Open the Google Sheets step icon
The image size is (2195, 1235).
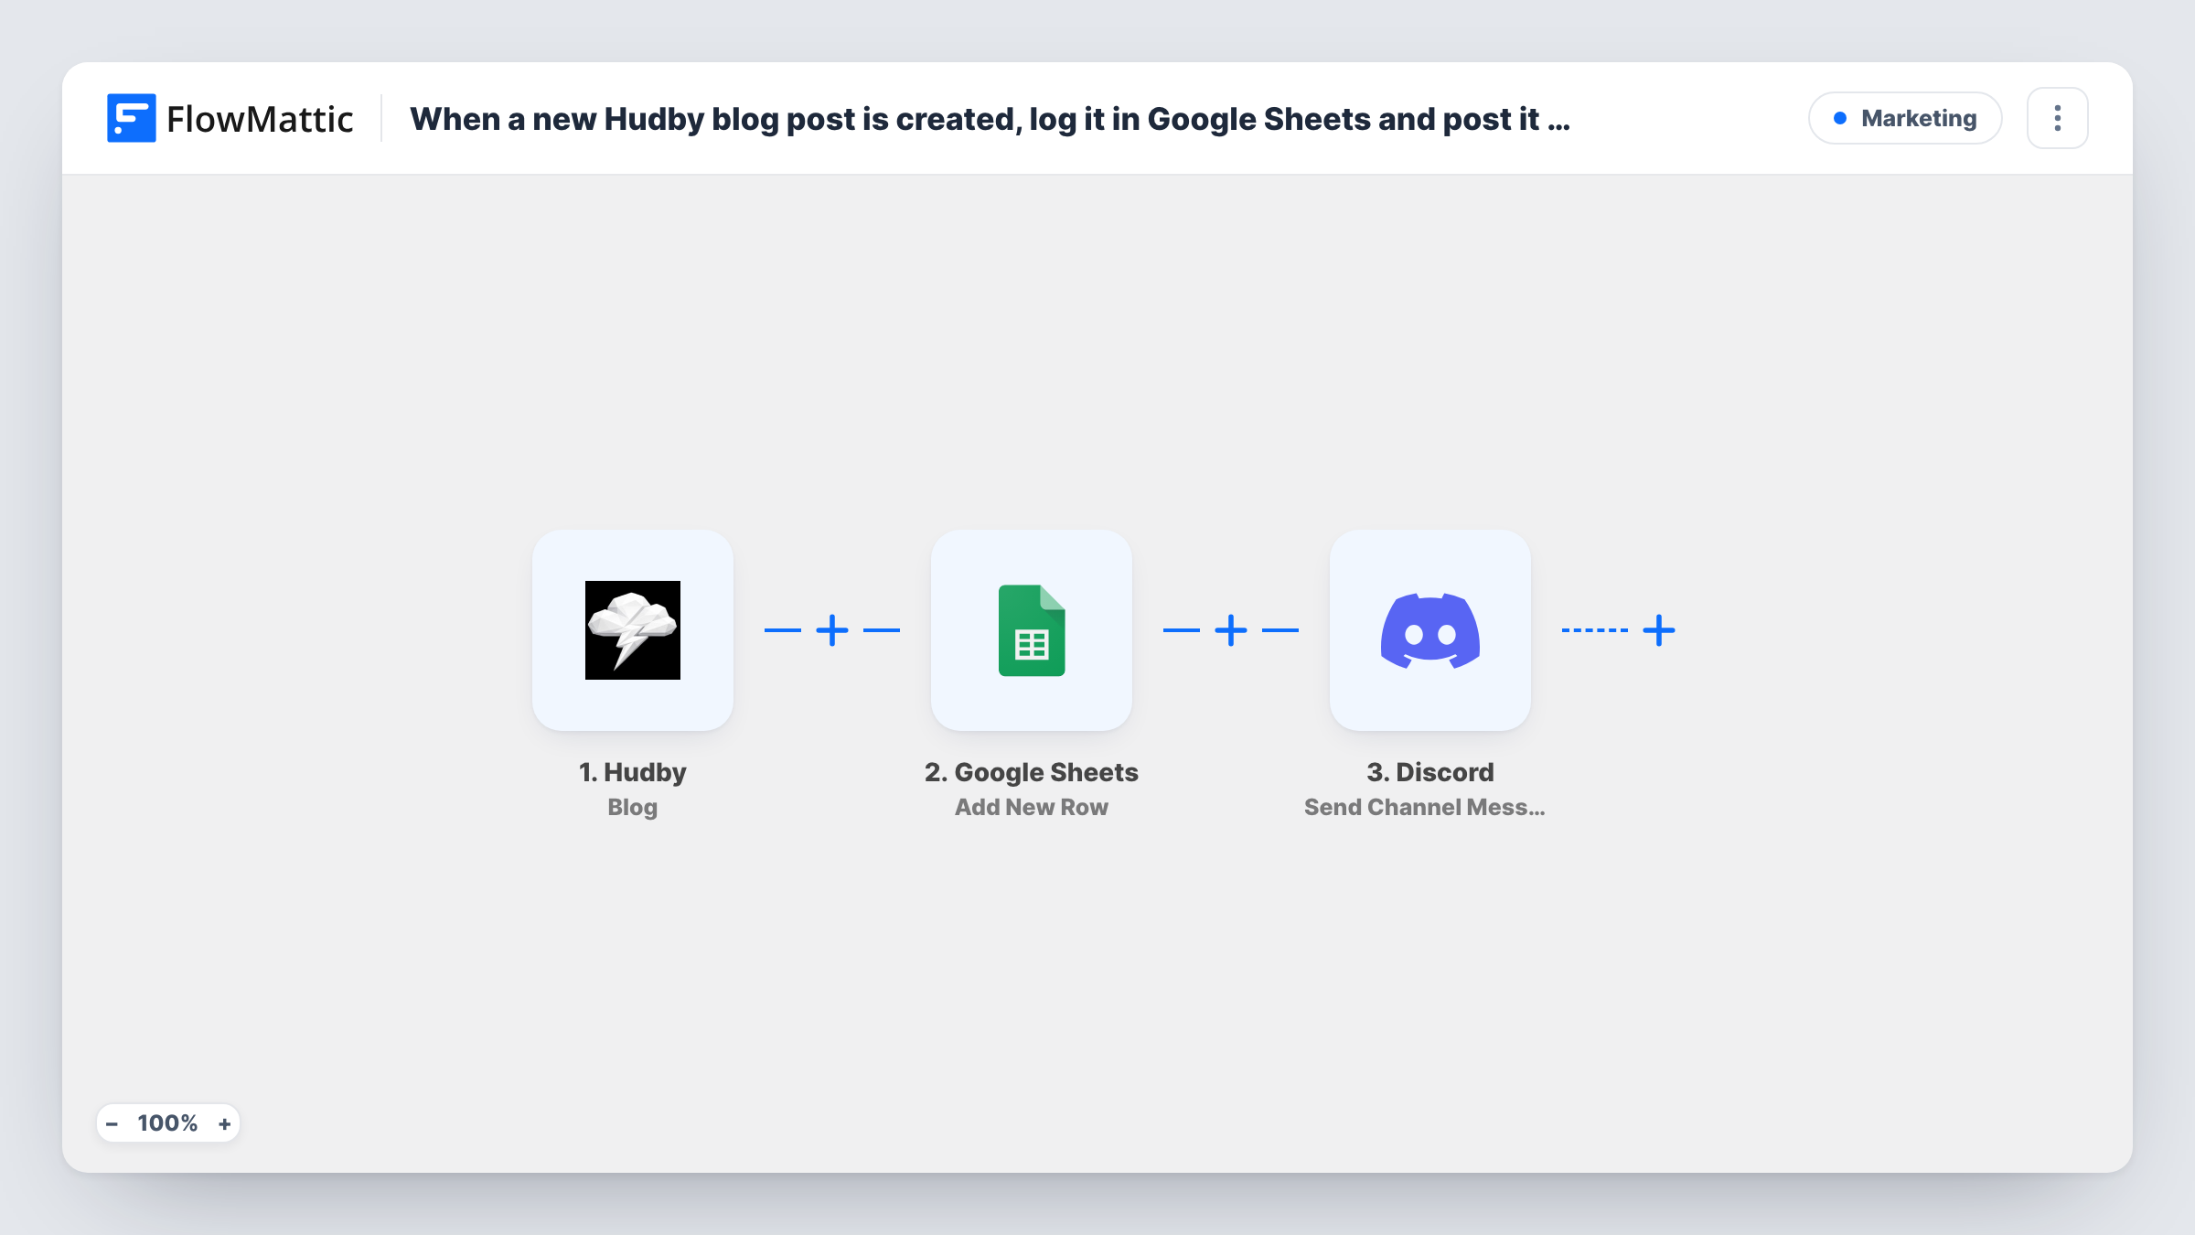(x=1031, y=630)
